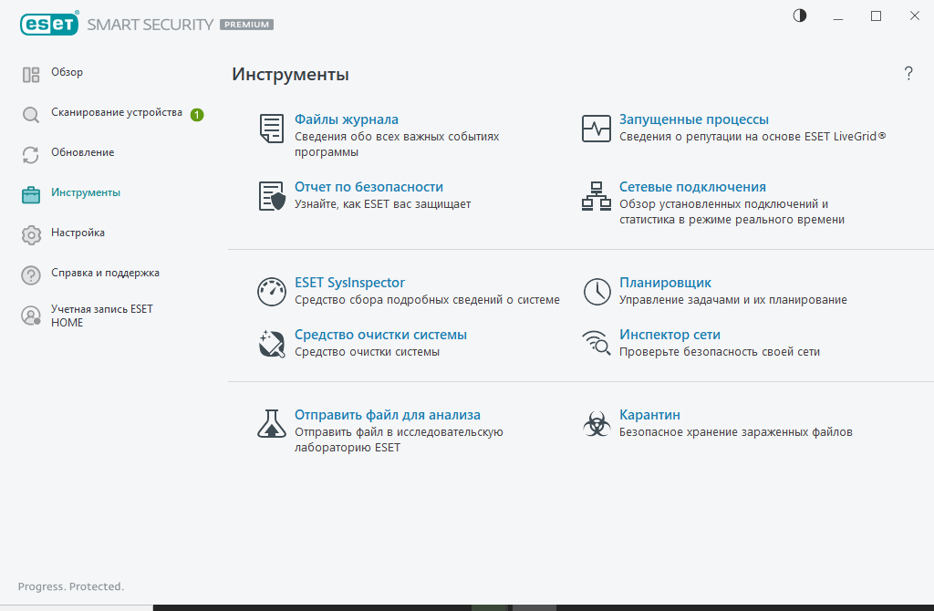Click the Wi-Fi magnifier icon for Инспектор сети
The height and width of the screenshot is (611, 934).
click(x=597, y=342)
